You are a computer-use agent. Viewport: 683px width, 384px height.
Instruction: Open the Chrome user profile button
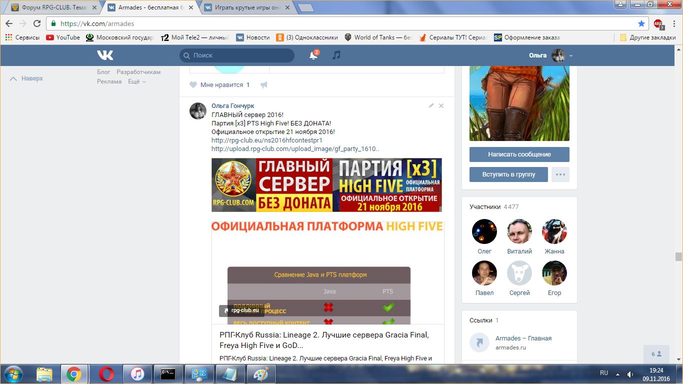point(620,4)
